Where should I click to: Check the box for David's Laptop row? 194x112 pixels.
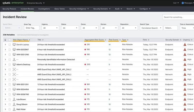click(x=10, y=45)
